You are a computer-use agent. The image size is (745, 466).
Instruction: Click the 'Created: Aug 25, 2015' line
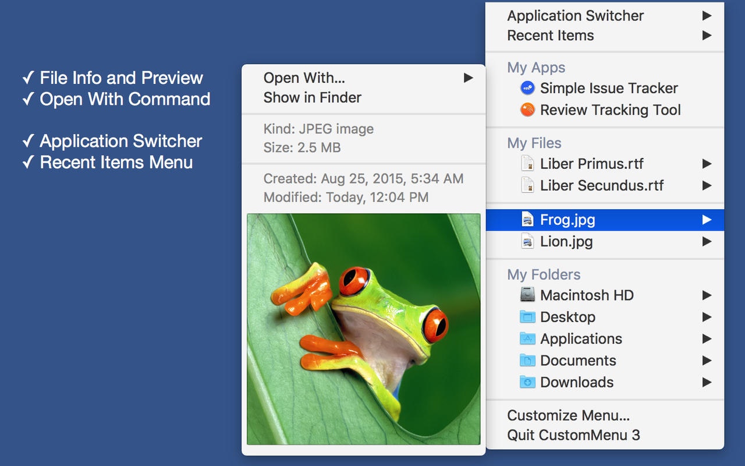tap(364, 179)
